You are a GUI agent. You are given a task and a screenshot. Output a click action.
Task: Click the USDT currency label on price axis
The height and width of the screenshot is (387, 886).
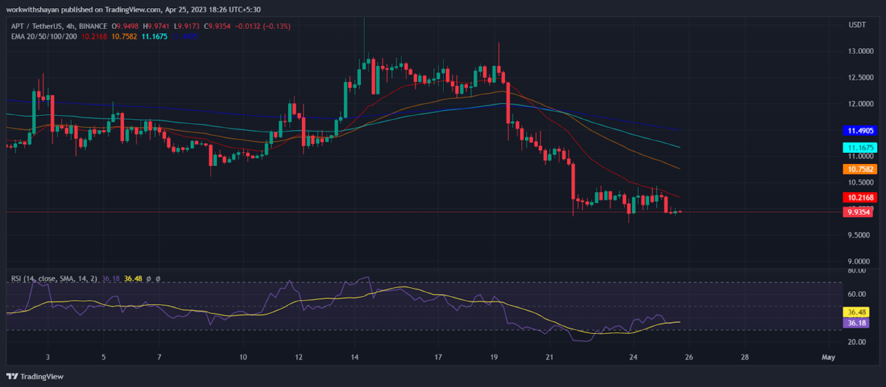click(857, 26)
